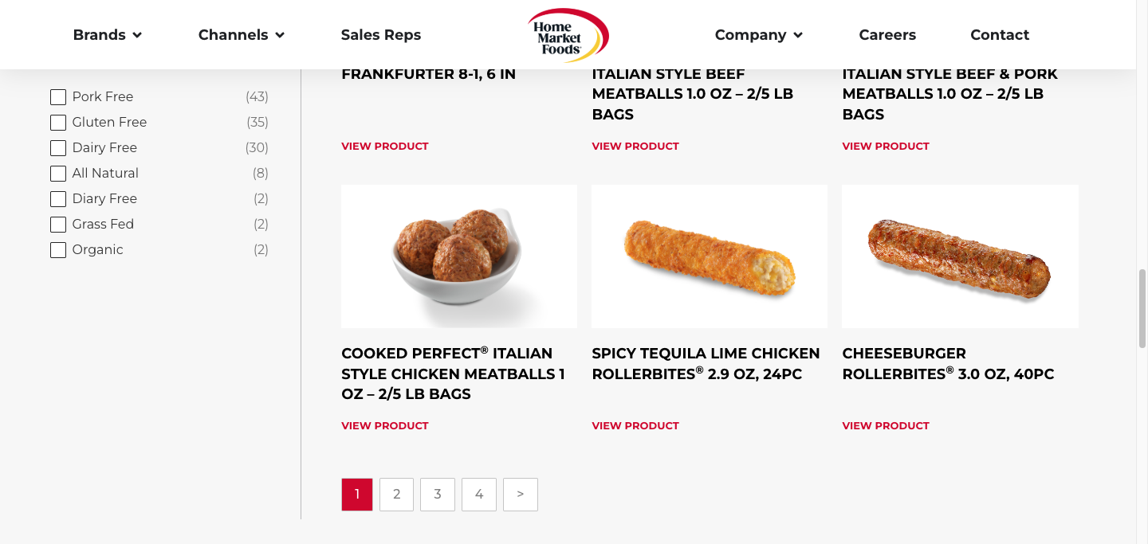The height and width of the screenshot is (544, 1148).
Task: View product for Cheeseburger Rollerbites
Action: tap(886, 425)
